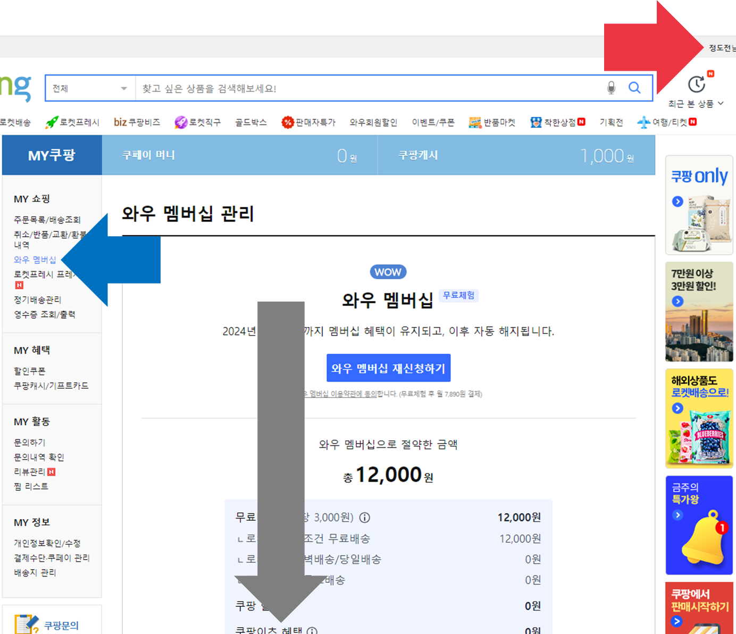The width and height of the screenshot is (736, 634).
Task: Click the 쿠팡문의 notepad icon
Action: tap(27, 624)
